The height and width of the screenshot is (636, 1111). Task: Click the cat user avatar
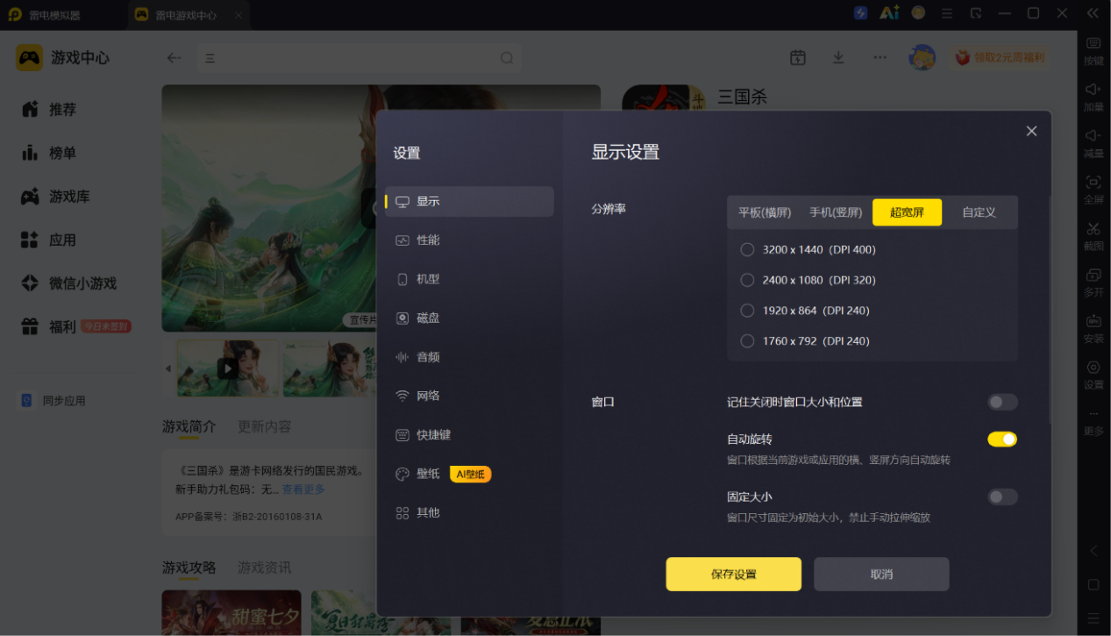click(x=922, y=58)
